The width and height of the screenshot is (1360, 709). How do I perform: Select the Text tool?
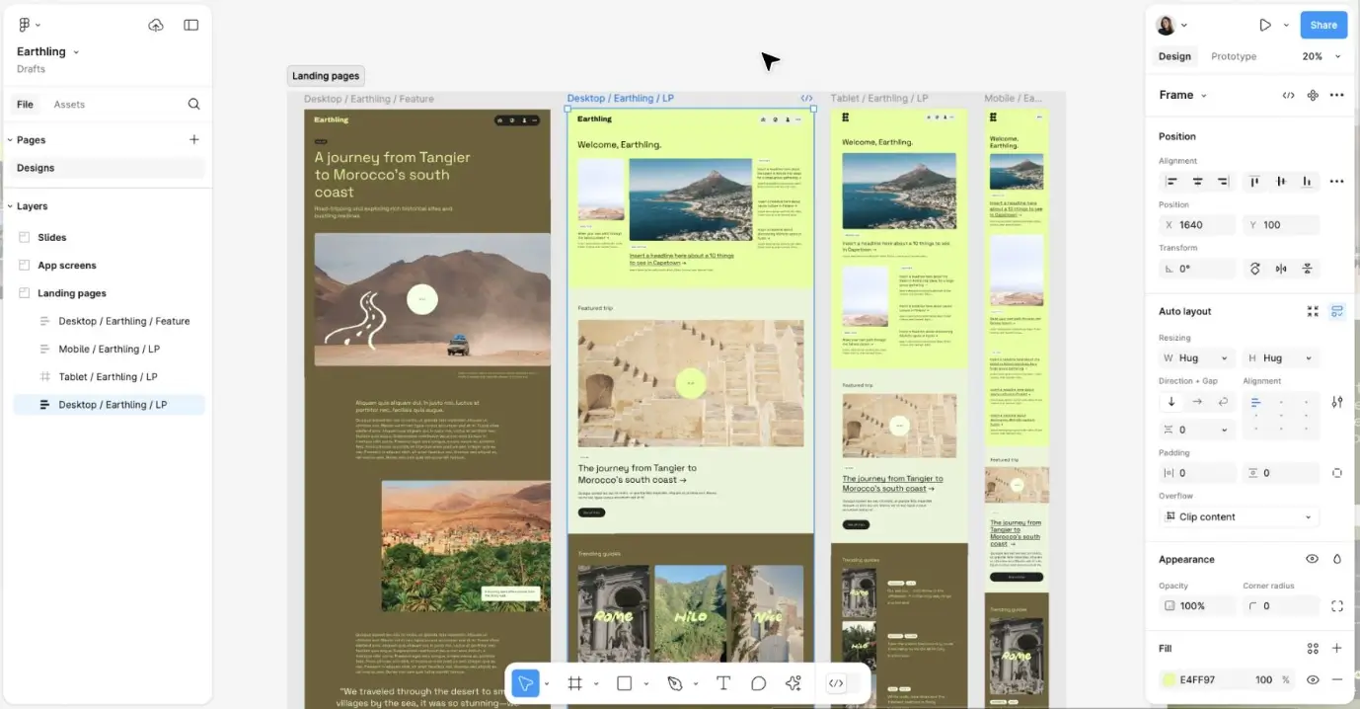tap(722, 683)
